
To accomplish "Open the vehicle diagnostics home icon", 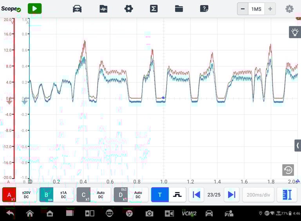I will 50,213.
